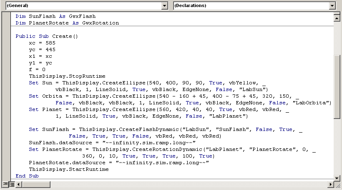Click 'ThisDisplay.StopRuntime' statement

click(x=67, y=76)
